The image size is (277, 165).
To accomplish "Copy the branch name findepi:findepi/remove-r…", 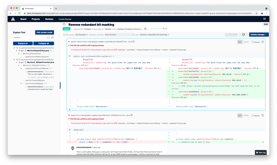I will (x=145, y=29).
